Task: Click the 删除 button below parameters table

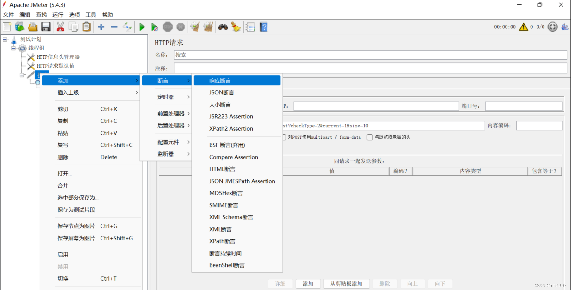Action: tap(384, 284)
